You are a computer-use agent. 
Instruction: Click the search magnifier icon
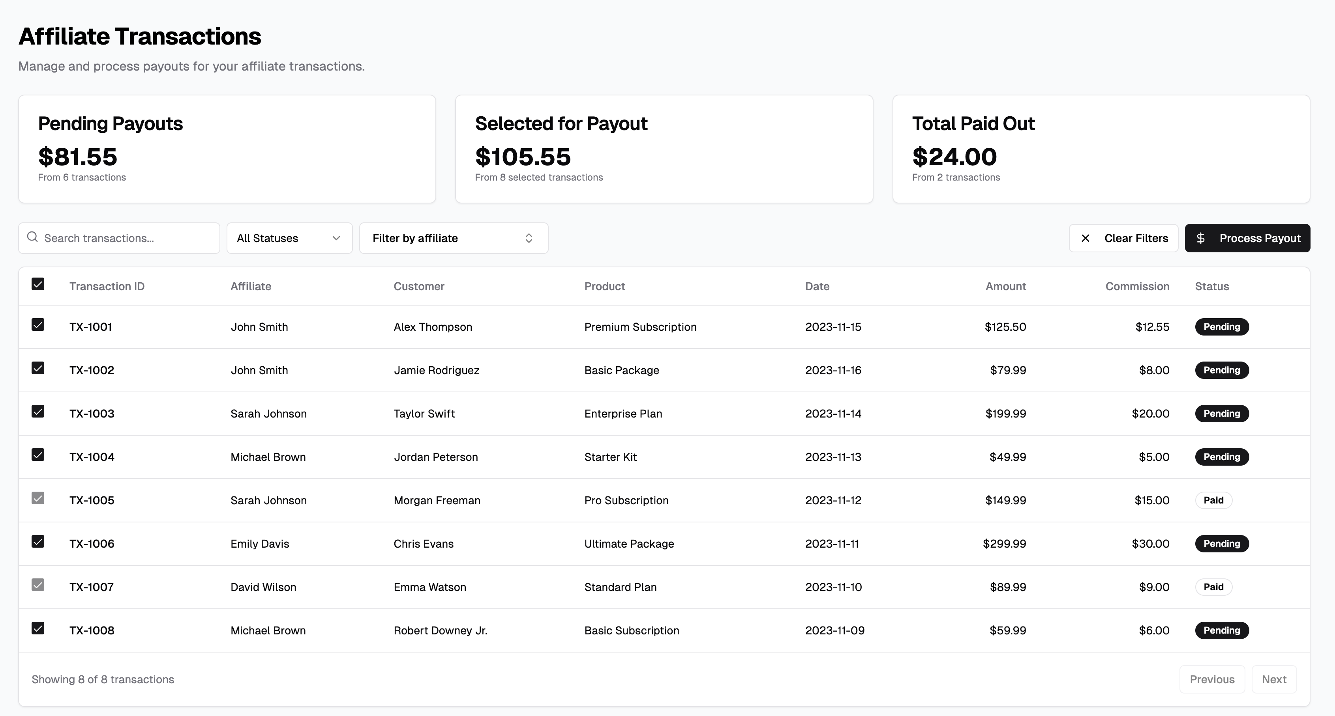point(33,237)
